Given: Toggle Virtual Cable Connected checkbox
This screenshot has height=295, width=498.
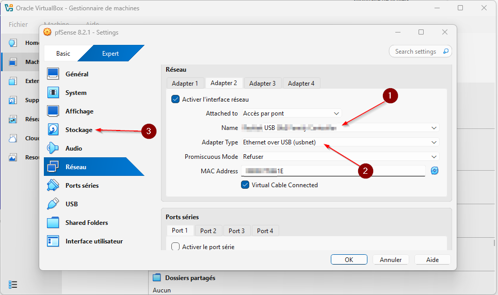Looking at the screenshot, I should tap(245, 185).
